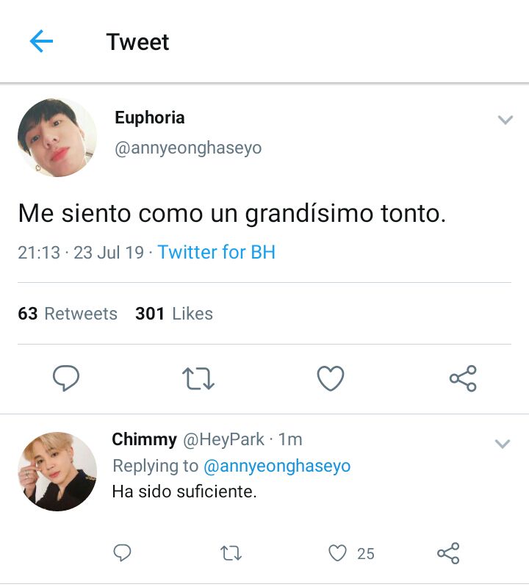Retweet Euphoria's tweet
529x587 pixels.
tap(198, 378)
